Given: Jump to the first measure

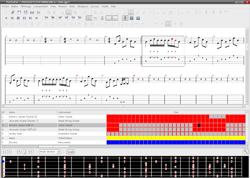Looking at the screenshot, I should 6,18.
